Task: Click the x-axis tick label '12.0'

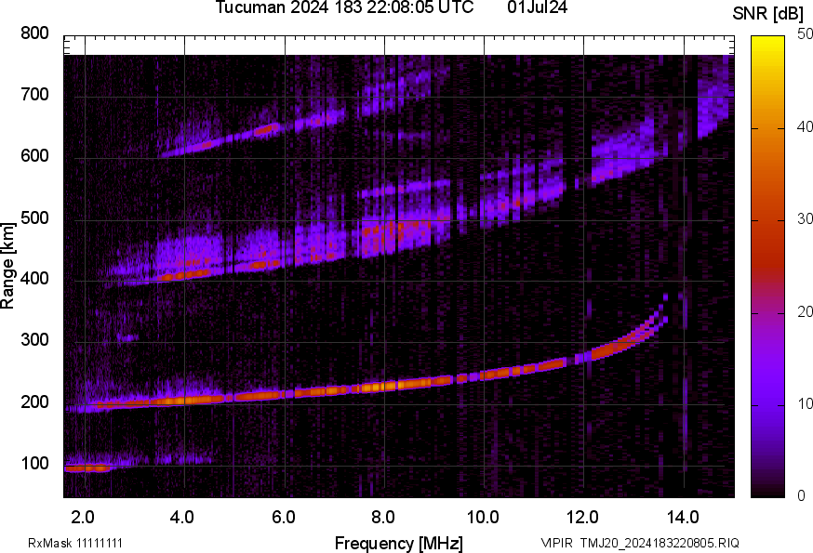Action: pyautogui.click(x=582, y=518)
